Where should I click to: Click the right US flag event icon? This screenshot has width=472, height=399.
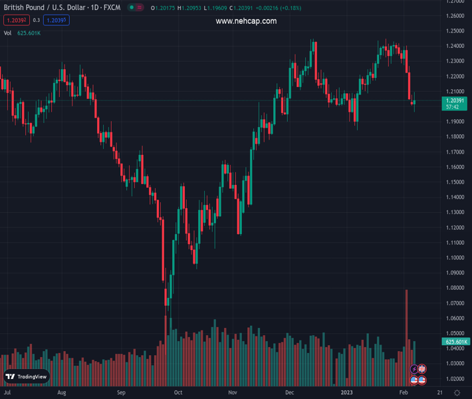pyautogui.click(x=422, y=380)
